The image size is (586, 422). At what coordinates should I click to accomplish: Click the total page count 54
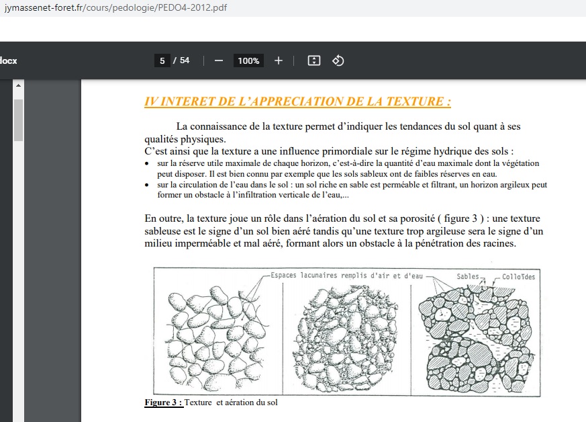click(x=184, y=60)
